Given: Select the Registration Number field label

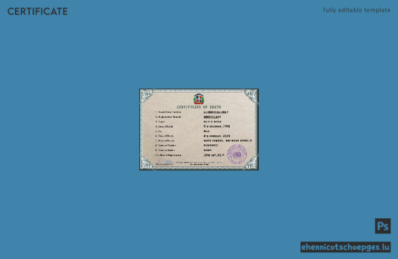Looking at the screenshot, I should [x=168, y=117].
